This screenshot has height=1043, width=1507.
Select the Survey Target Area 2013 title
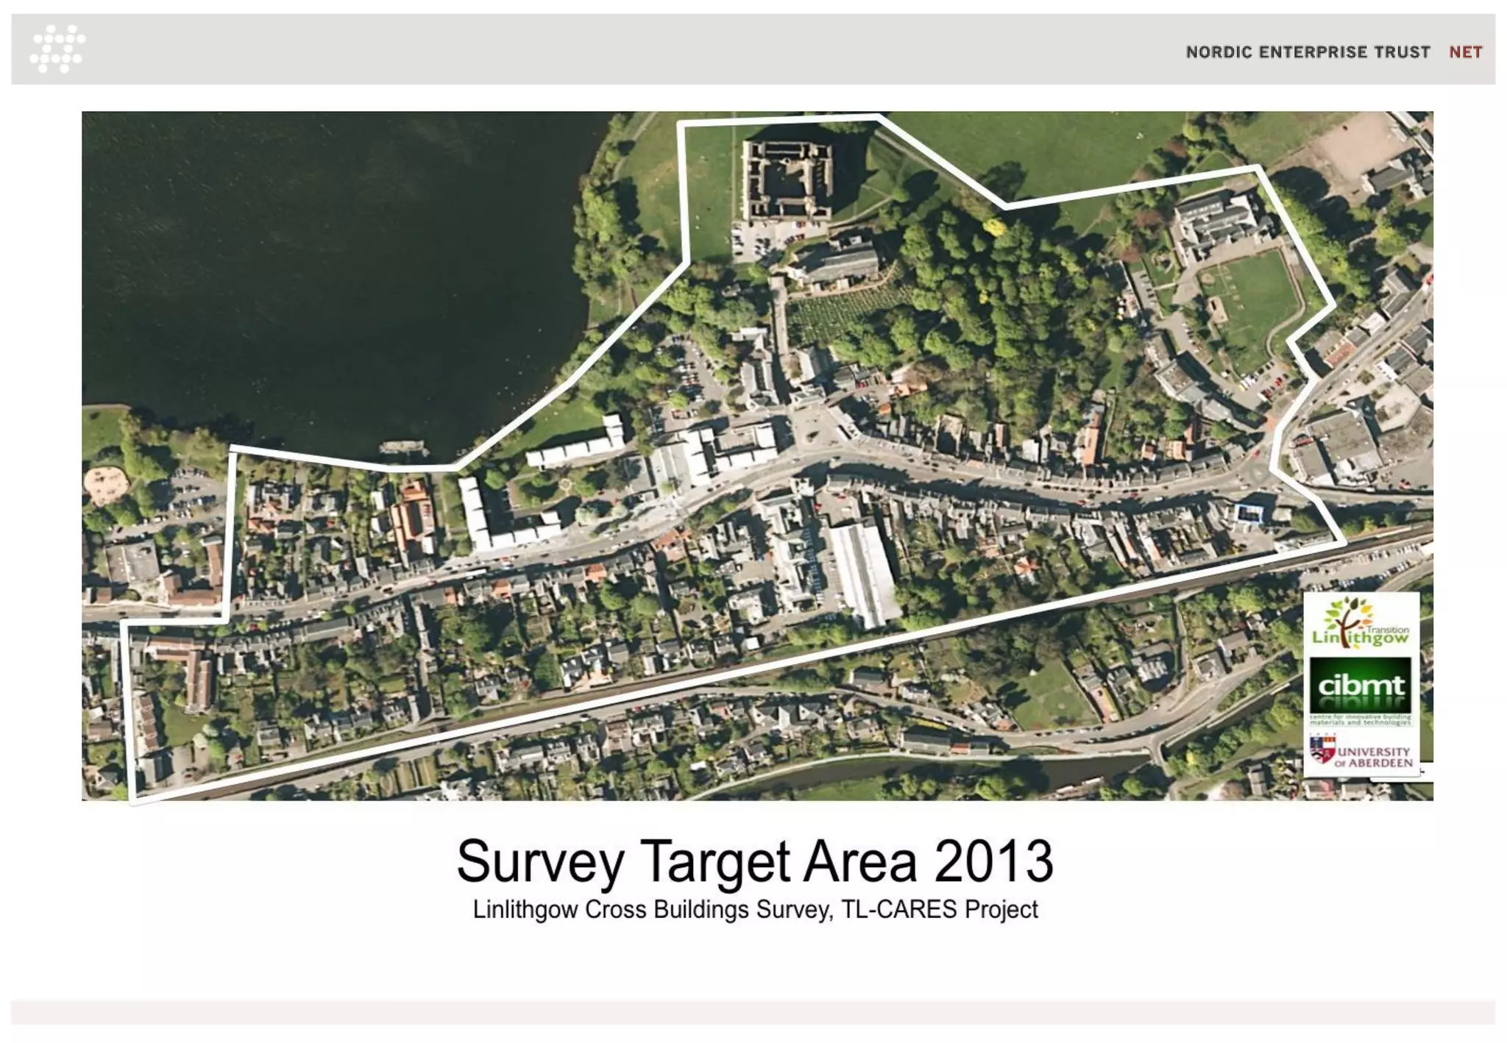tap(754, 861)
